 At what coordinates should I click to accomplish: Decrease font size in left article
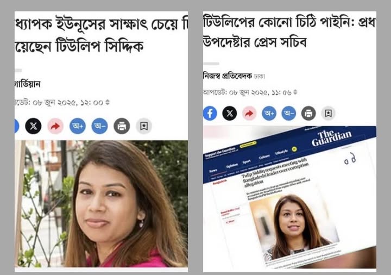pyautogui.click(x=100, y=126)
